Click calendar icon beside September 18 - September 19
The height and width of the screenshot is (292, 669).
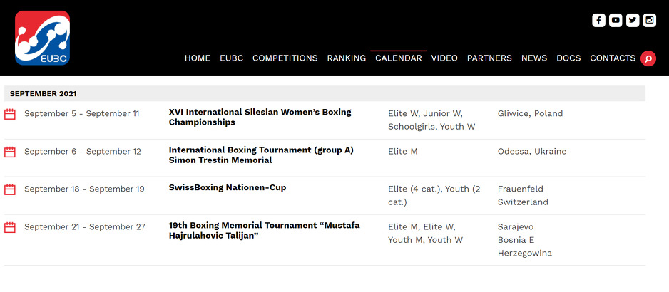10,189
